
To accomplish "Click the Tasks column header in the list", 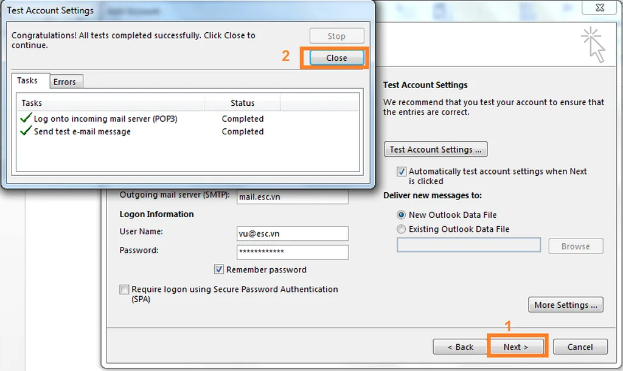I will pyautogui.click(x=111, y=103).
